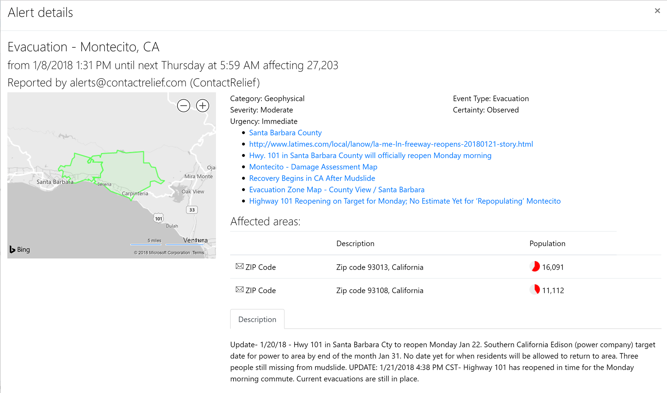Click the red pie indicator beside 16,091

pos(535,266)
